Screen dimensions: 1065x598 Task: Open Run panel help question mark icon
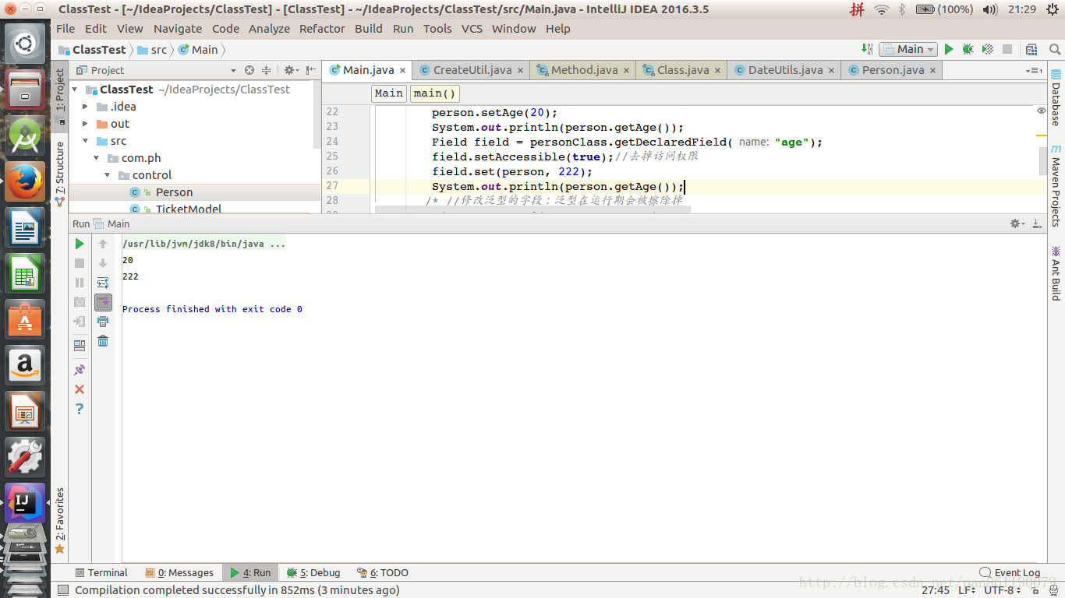point(80,409)
